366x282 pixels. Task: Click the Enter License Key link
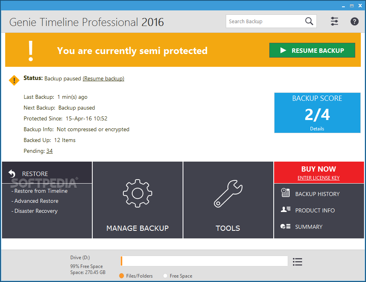coord(318,178)
